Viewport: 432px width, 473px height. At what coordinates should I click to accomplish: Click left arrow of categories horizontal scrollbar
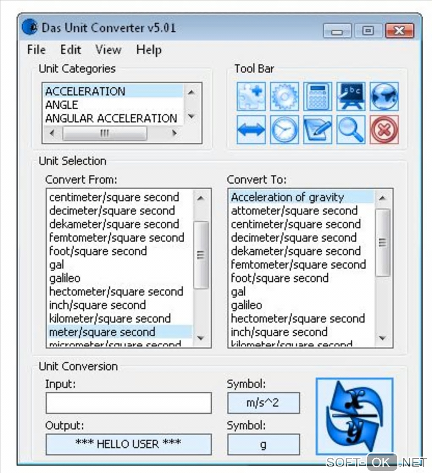tap(52, 133)
